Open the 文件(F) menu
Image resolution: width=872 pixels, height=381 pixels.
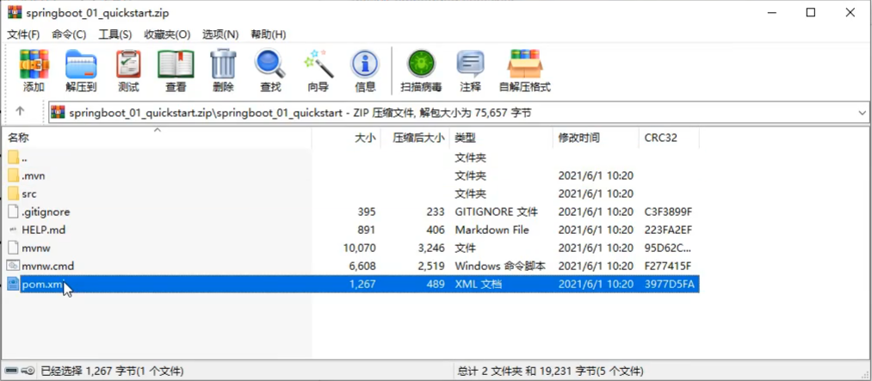(23, 34)
